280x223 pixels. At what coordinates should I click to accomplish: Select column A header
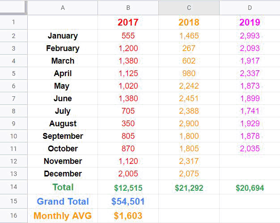coord(63,8)
